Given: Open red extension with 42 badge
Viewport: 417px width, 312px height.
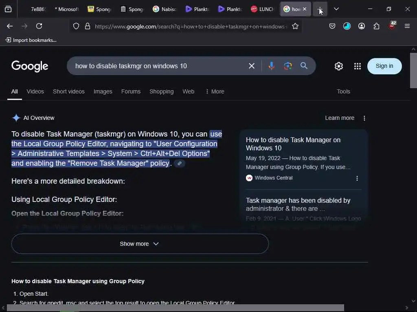Looking at the screenshot, I should 392,26.
